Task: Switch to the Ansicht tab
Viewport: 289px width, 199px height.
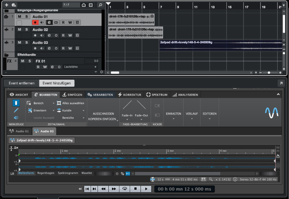Action: click(x=19, y=95)
